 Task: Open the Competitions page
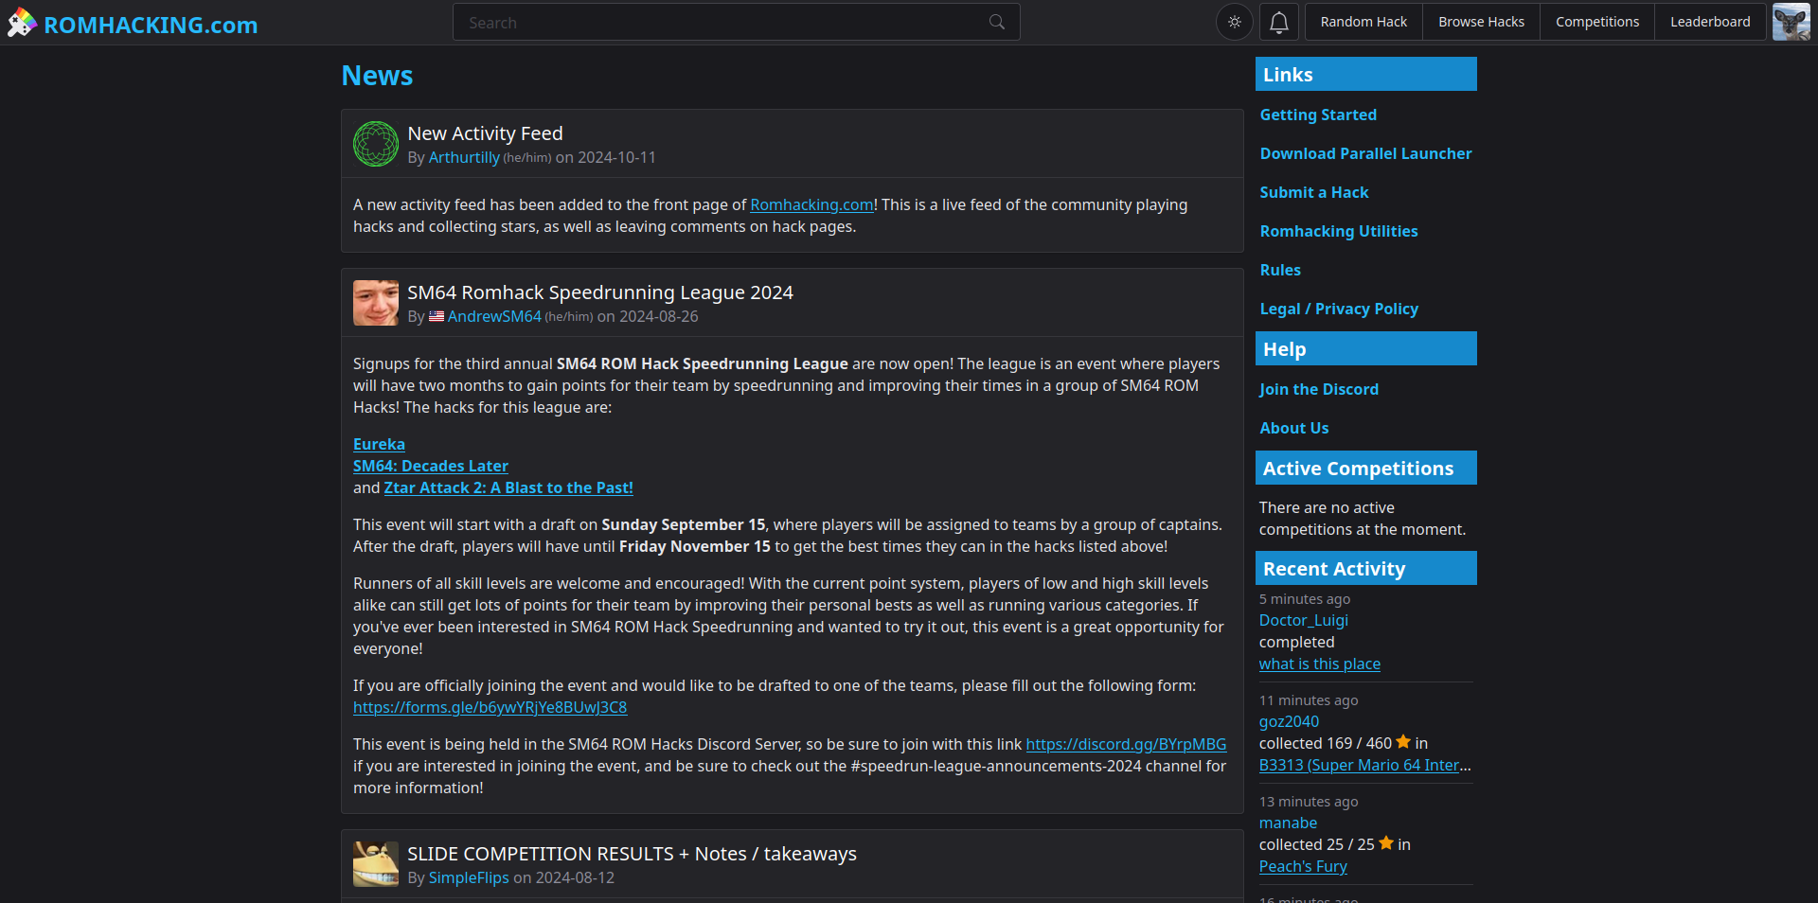(1596, 22)
